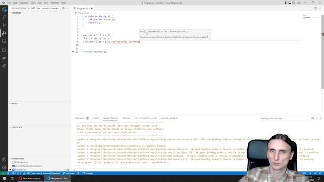Image resolution: width=324 pixels, height=182 pixels.
Task: Open the Accounts menu icon
Action: click(4, 159)
